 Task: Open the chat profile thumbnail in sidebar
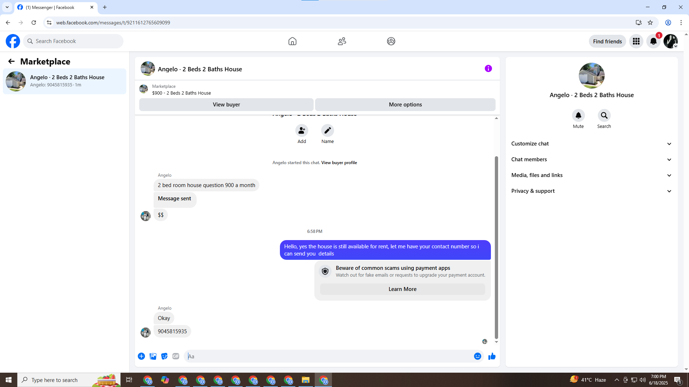pyautogui.click(x=592, y=76)
